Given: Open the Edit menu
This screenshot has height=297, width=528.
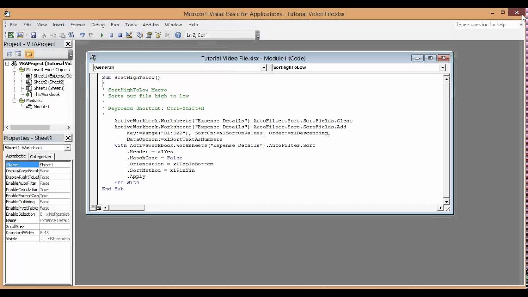Looking at the screenshot, I should tap(27, 25).
